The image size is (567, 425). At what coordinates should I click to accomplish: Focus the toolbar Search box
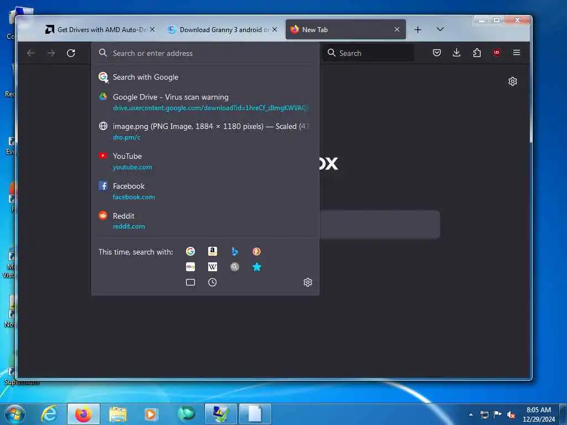(x=368, y=53)
